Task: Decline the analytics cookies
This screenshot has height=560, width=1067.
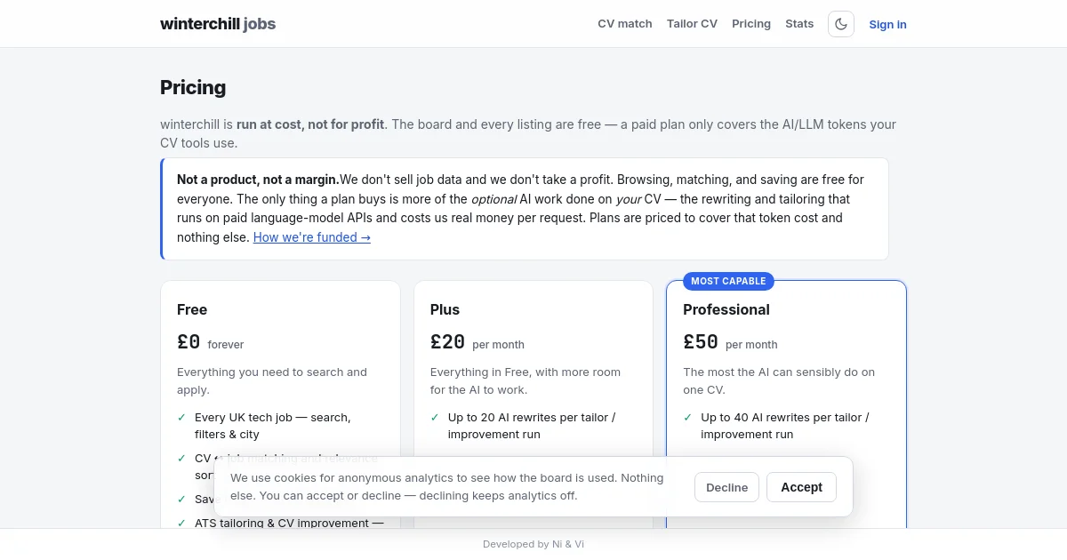Action: (726, 487)
